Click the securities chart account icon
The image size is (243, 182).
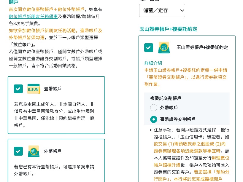click(x=164, y=48)
